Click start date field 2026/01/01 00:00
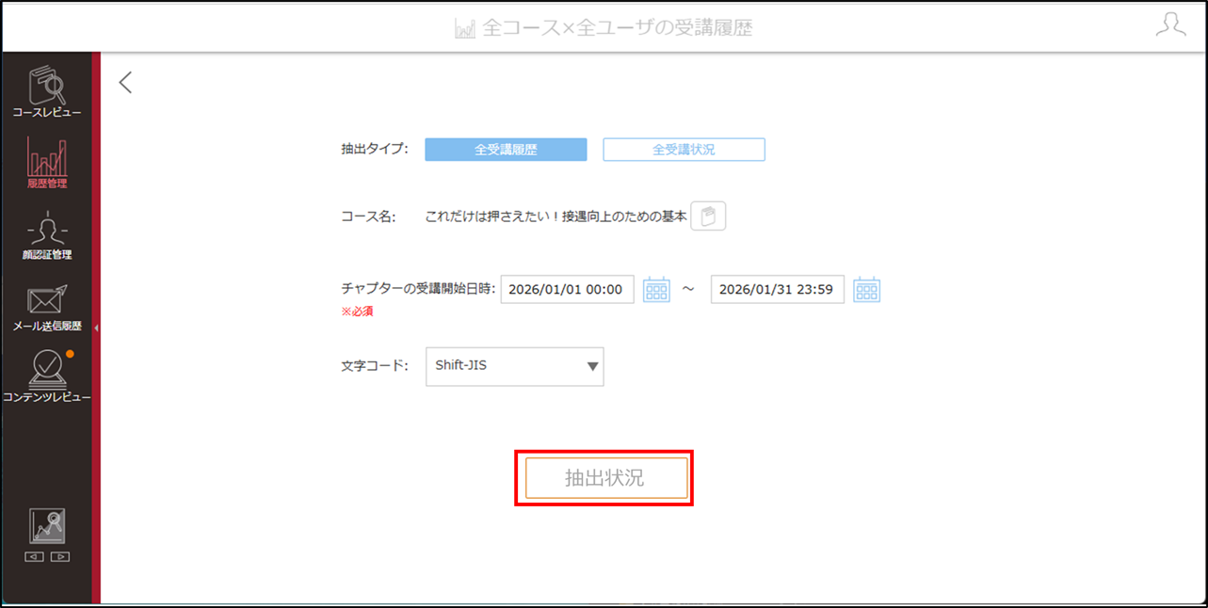Screen dimensions: 1208x608 pos(568,290)
